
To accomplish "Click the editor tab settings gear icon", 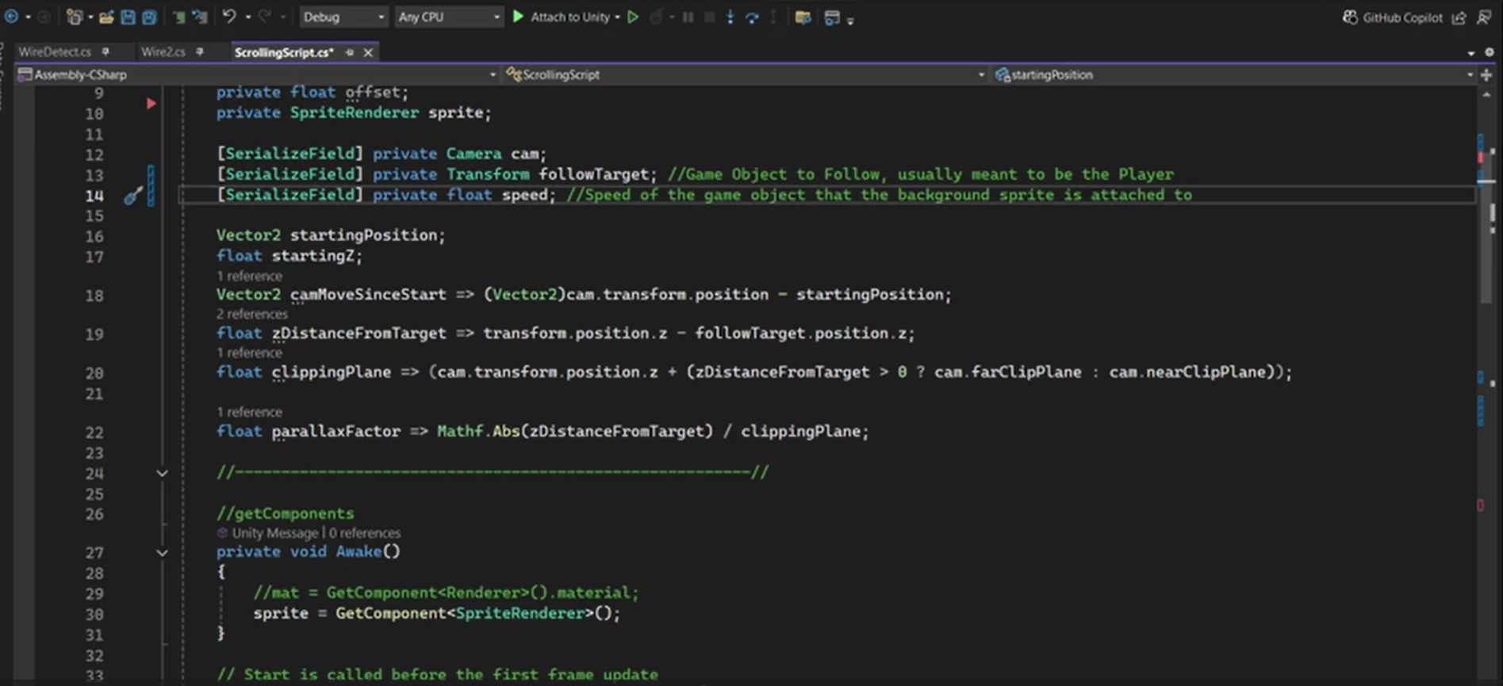I will pyautogui.click(x=1489, y=52).
